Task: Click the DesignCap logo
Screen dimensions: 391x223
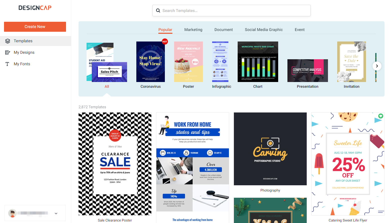Action: point(35,8)
